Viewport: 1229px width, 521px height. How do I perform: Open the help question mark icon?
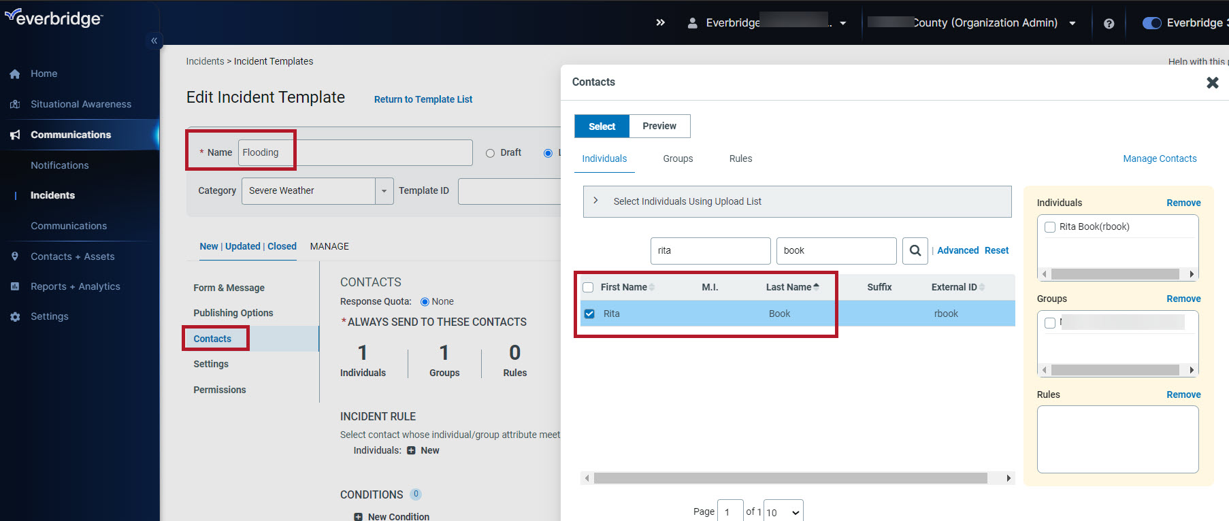tap(1109, 23)
